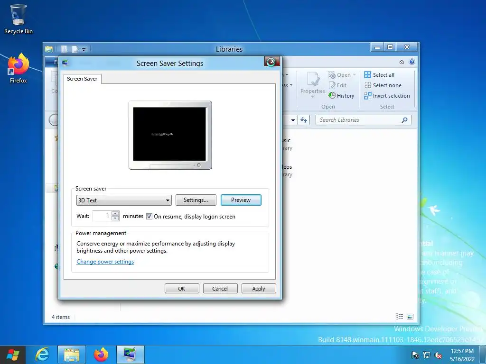Click the search magnifier icon in Libraries
The height and width of the screenshot is (364, 486).
coord(404,120)
